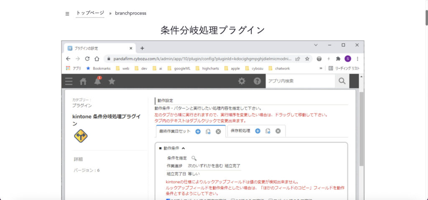Maximize the embedded Chrome window
The width and height of the screenshot is (428, 200).
point(344,45)
